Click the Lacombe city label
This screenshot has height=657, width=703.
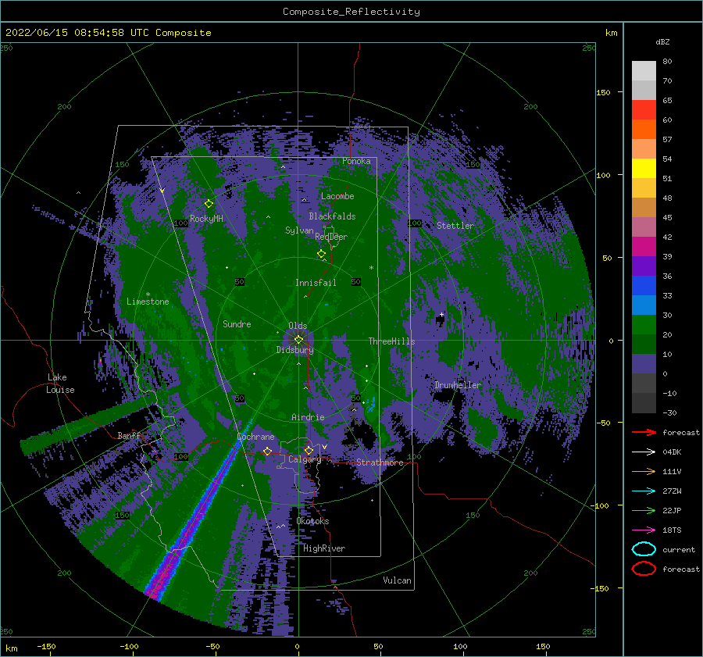coord(337,196)
